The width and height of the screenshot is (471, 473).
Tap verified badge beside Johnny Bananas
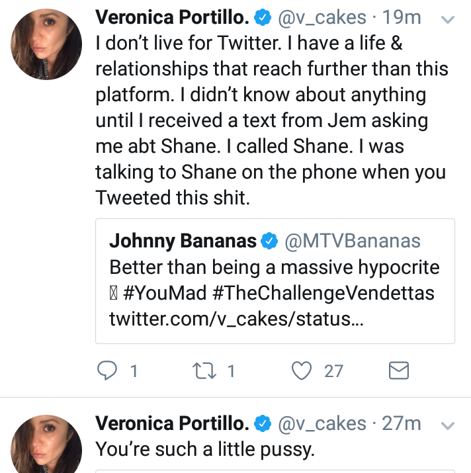(269, 241)
